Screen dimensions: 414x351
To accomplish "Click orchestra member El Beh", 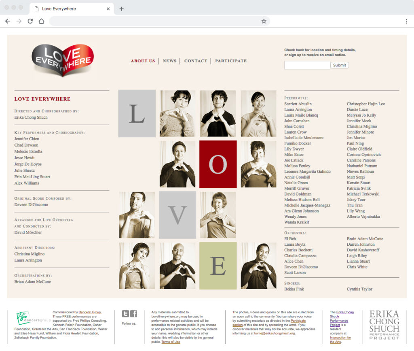I will [x=290, y=239].
